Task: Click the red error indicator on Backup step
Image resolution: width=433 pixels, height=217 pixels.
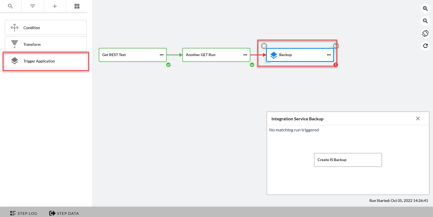Action: click(336, 65)
